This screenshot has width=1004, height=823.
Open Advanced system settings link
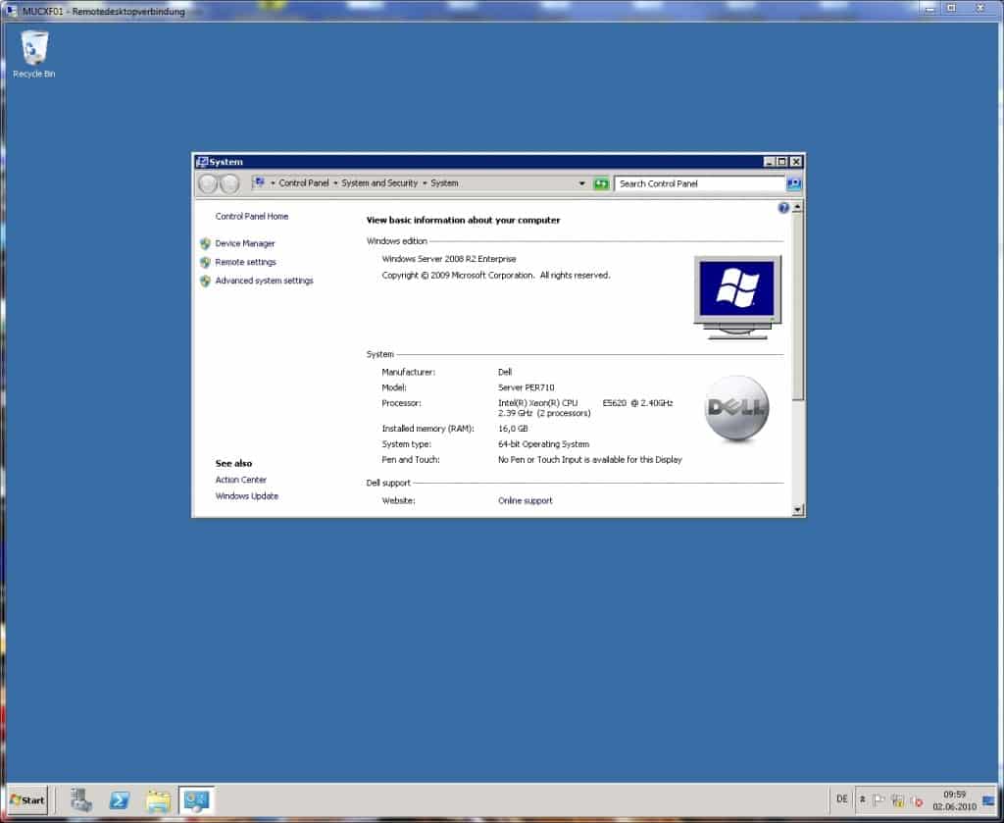pos(264,281)
